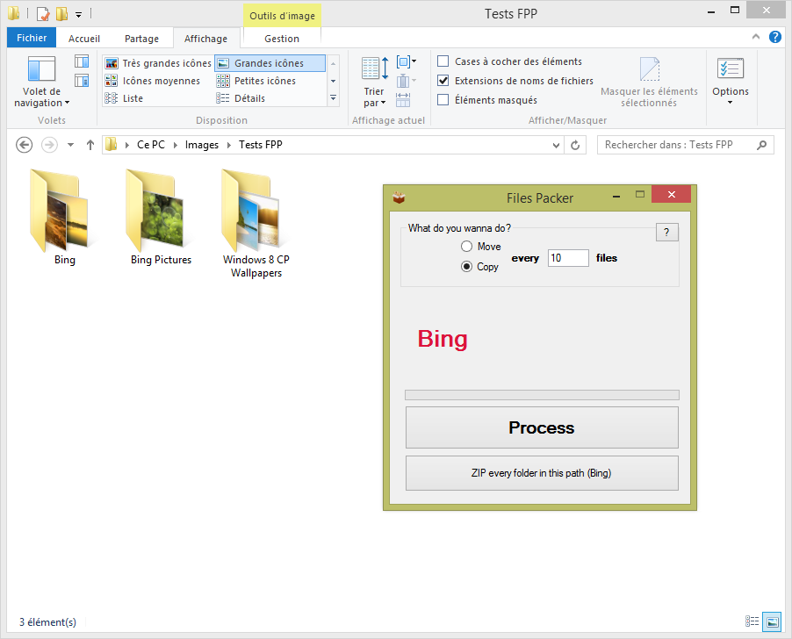Click the Explorer folder icon in title bar
The height and width of the screenshot is (639, 792).
tap(14, 13)
